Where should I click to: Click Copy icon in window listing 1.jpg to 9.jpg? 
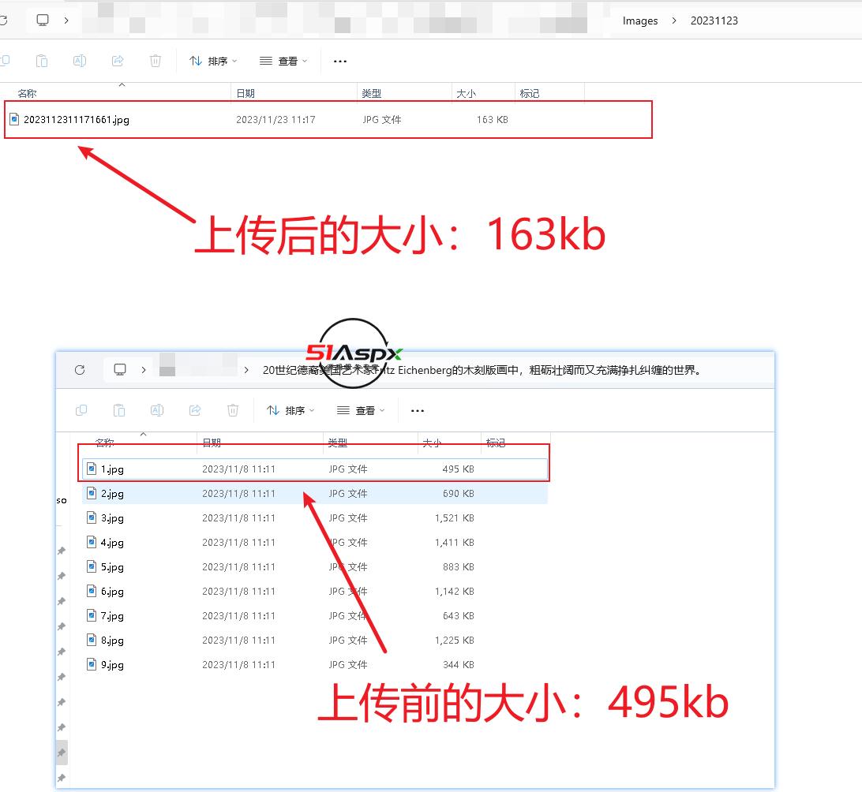coord(81,410)
